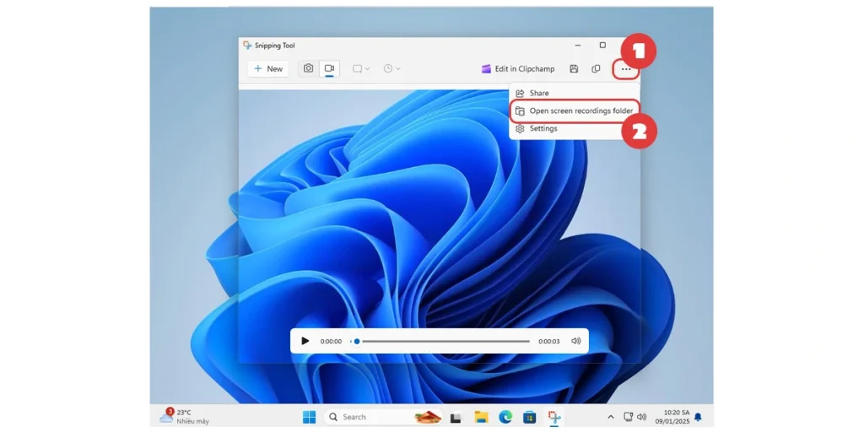
Task: Click the Save icon in toolbar
Action: click(574, 69)
